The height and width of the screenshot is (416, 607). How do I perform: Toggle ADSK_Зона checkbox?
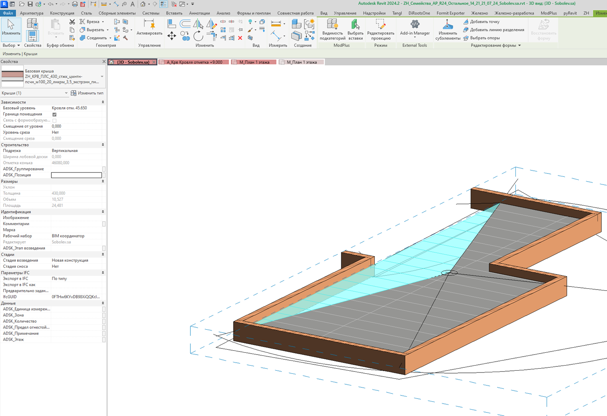click(104, 315)
